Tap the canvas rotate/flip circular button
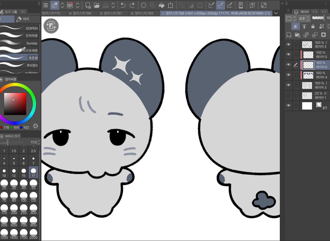This screenshot has width=330, height=241. [51, 26]
